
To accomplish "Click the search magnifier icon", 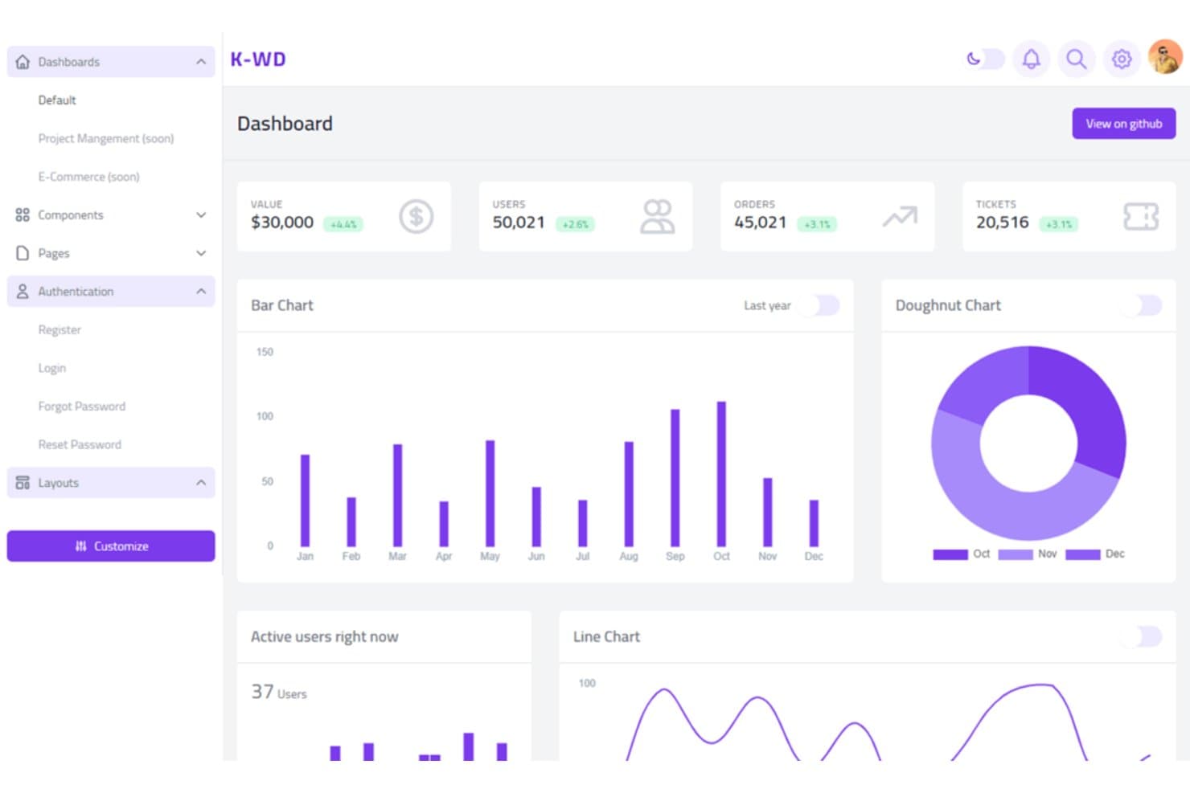I will click(x=1076, y=59).
